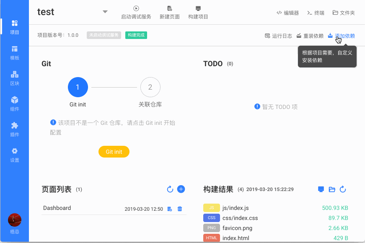Expand the test project dropdown arrow
This screenshot has width=365, height=243.
(105, 12)
